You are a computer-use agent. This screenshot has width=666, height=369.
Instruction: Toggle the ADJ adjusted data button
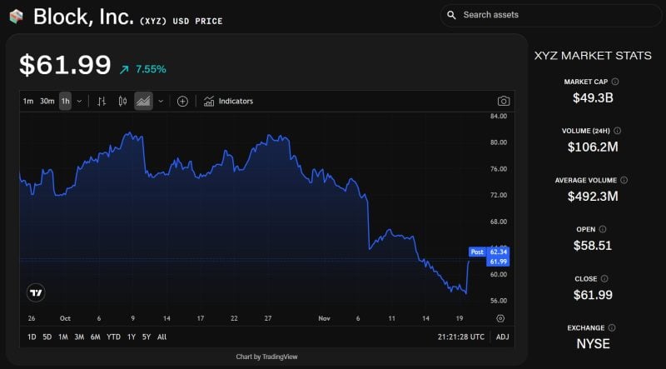(502, 337)
